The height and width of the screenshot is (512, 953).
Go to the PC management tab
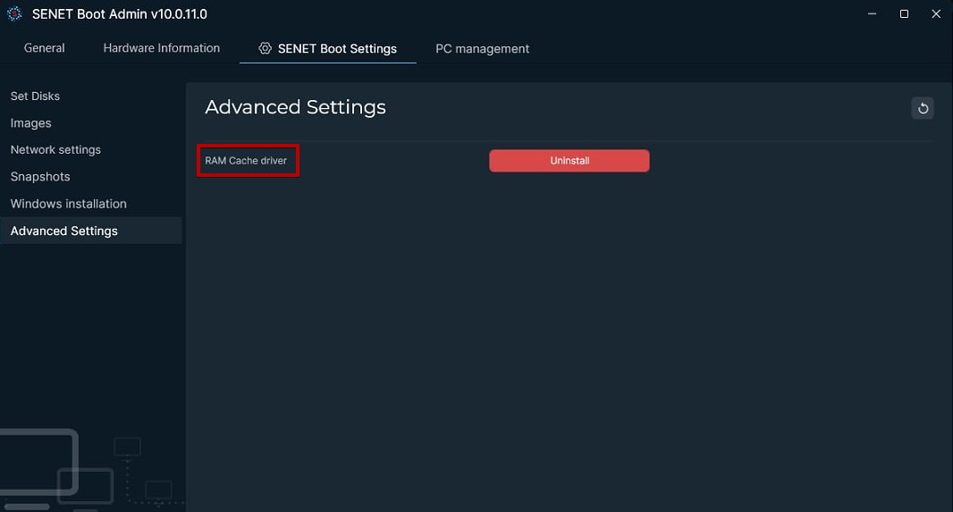tap(482, 48)
